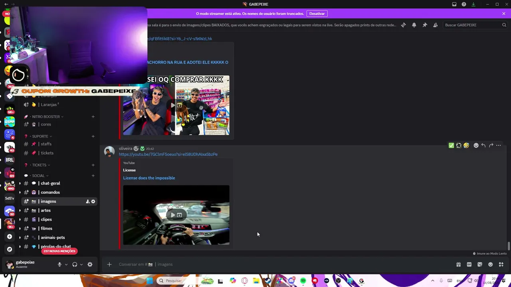
Task: Open the youtu.be link in oliveira's message
Action: coord(168,154)
